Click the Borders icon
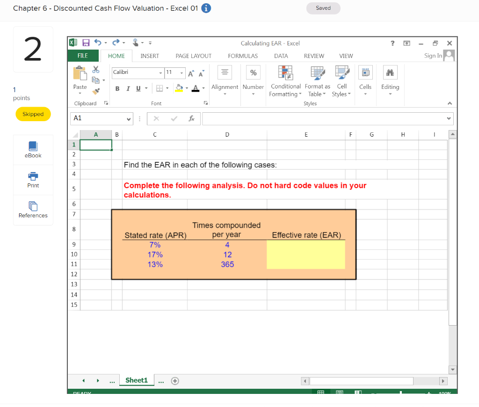This screenshot has width=479, height=407. (x=160, y=88)
